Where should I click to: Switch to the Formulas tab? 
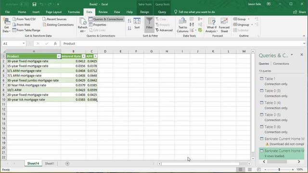74,12
